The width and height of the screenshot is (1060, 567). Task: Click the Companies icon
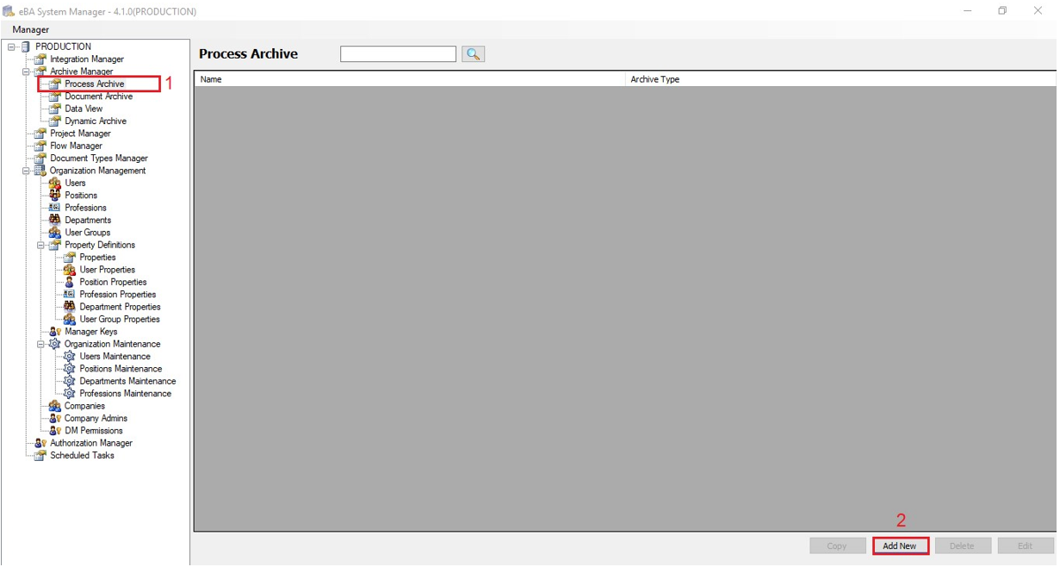(54, 406)
